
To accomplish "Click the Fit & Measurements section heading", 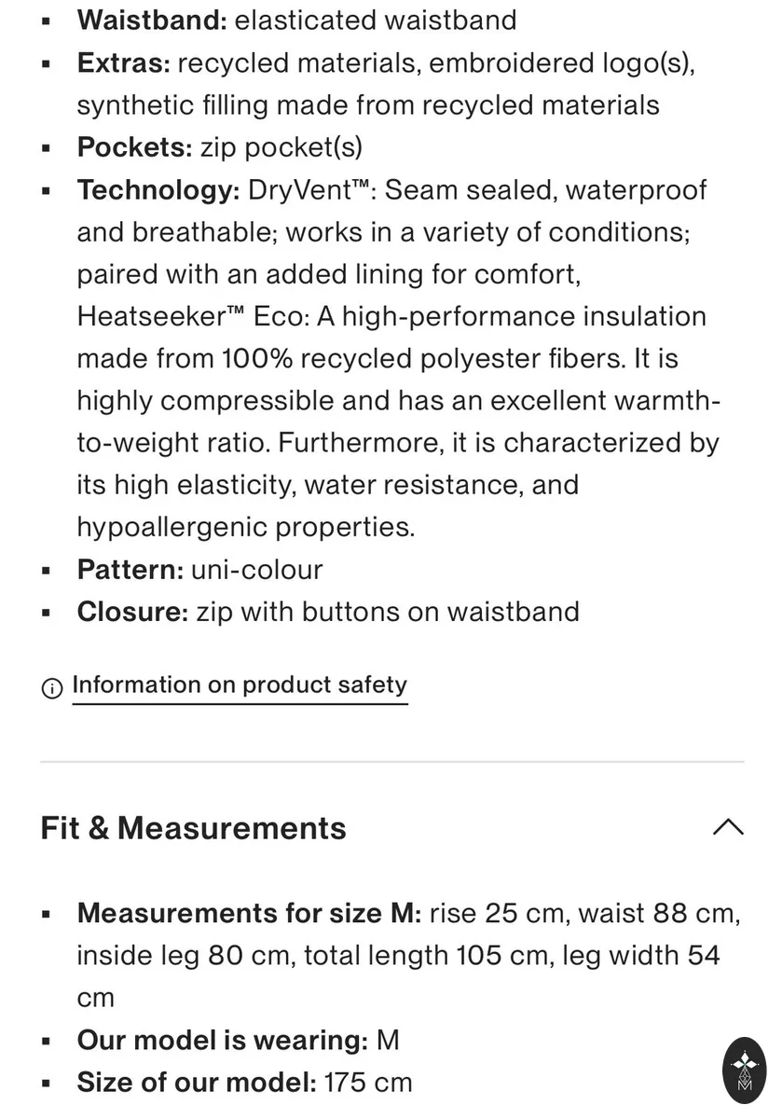I will 193,828.
